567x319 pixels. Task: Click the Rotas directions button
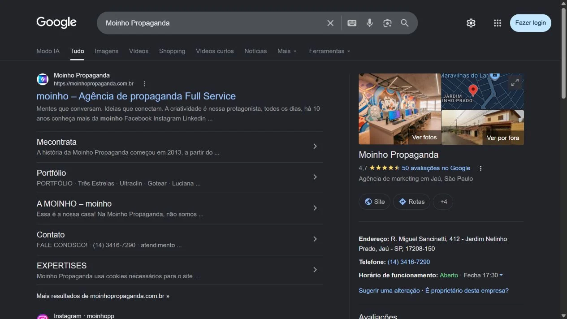tap(411, 202)
